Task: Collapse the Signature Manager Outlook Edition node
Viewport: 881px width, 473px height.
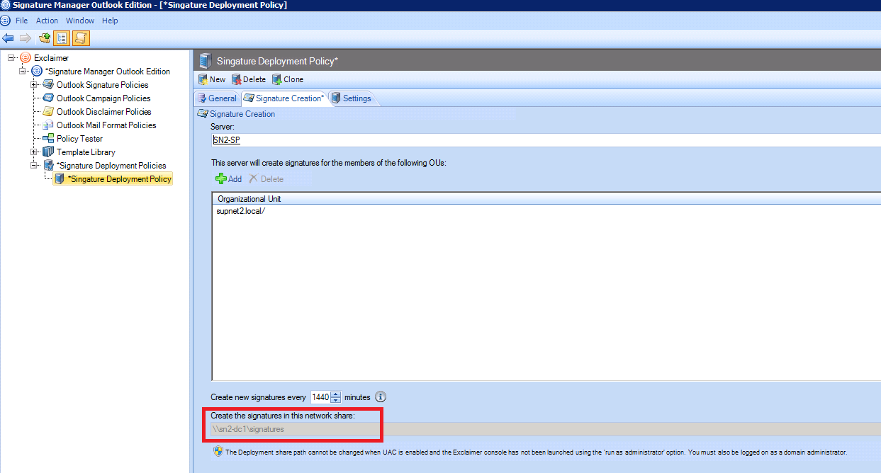Action: pos(23,71)
